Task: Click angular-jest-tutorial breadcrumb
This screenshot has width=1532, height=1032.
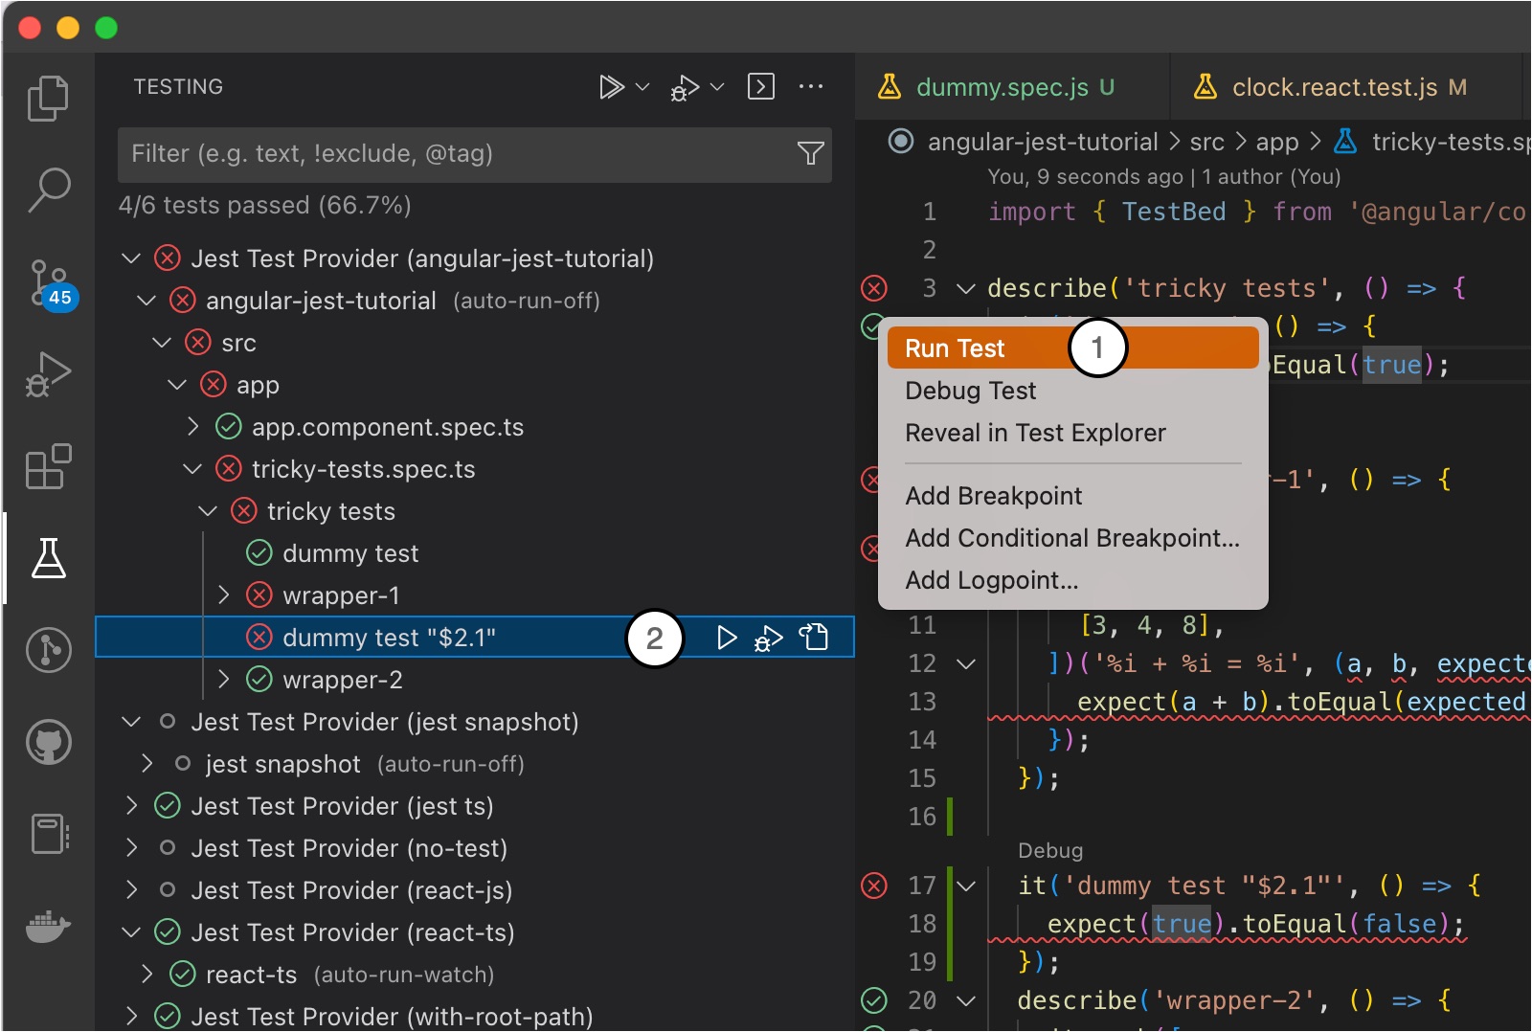Action: point(1043,142)
